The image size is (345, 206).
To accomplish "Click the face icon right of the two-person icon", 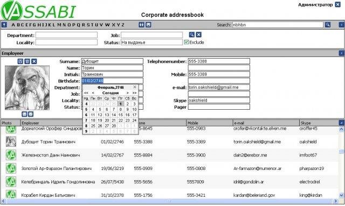I will 149,25.
